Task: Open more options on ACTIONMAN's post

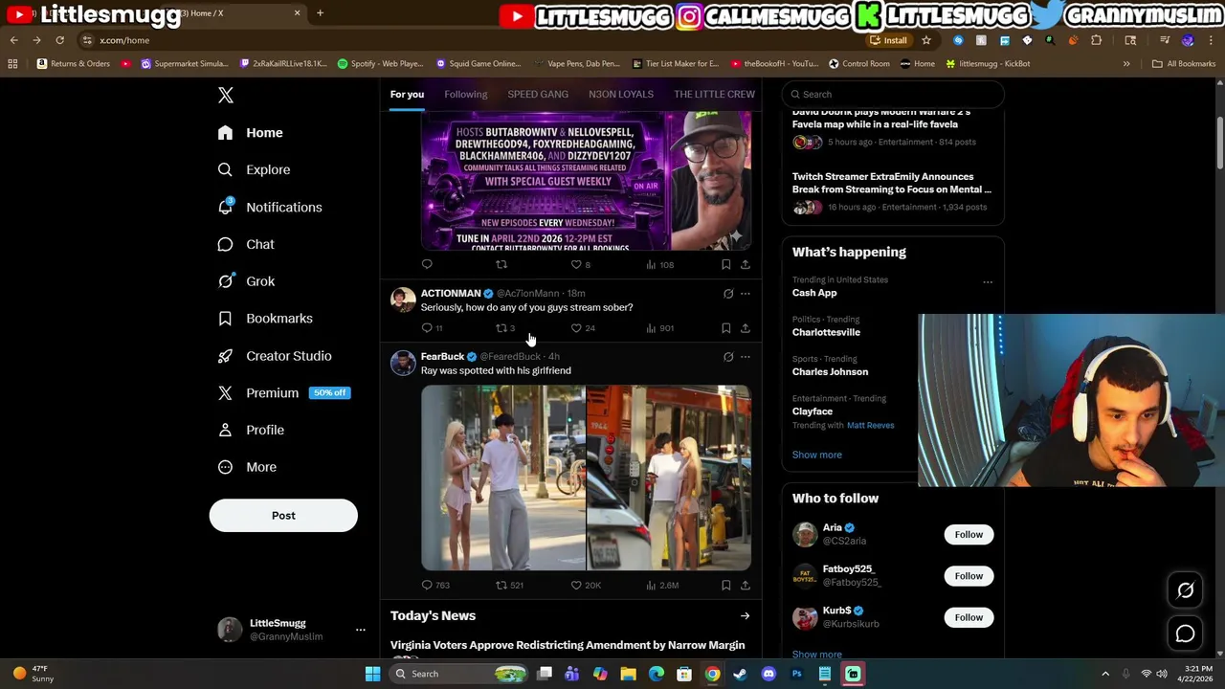Action: 746,294
